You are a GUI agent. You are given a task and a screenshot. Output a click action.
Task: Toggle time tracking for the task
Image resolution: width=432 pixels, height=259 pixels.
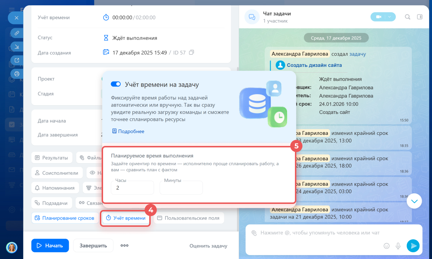tap(116, 84)
